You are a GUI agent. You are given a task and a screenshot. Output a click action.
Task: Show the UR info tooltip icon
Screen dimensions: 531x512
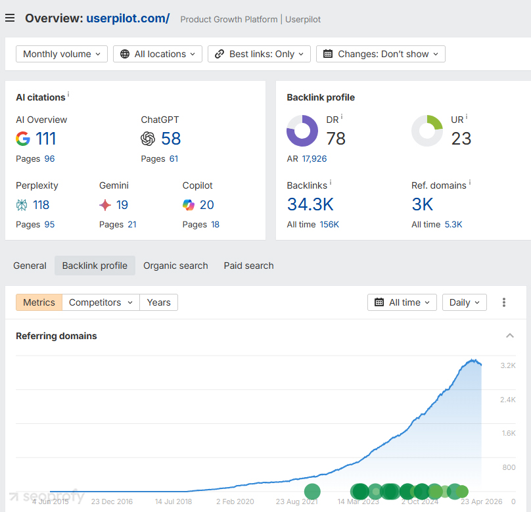pos(467,116)
